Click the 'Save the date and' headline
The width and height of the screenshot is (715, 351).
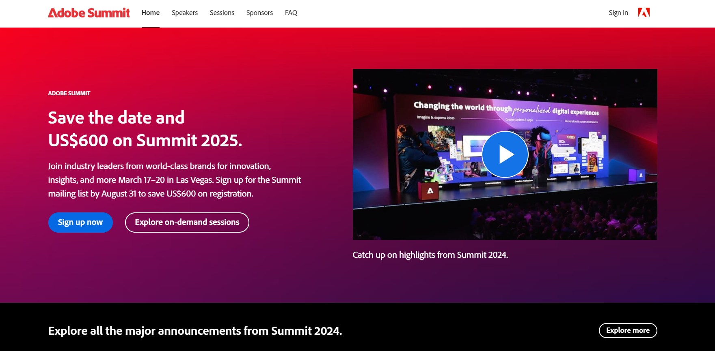pyautogui.click(x=116, y=118)
